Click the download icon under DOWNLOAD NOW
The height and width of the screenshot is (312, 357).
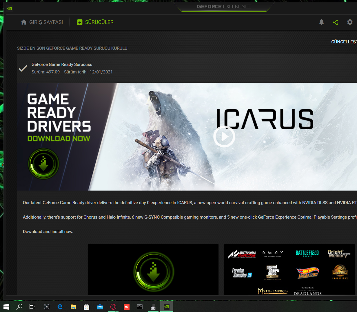point(43,164)
